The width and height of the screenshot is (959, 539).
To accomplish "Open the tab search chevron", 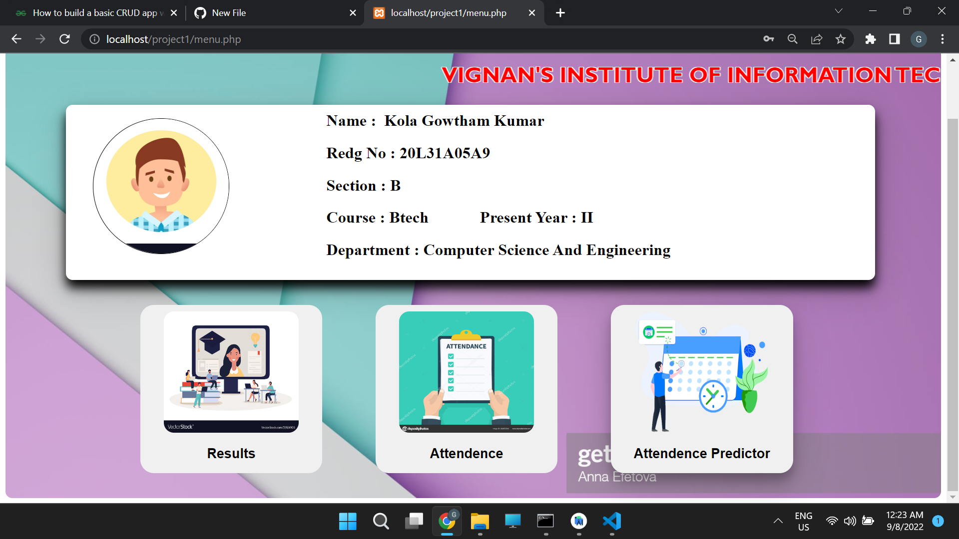I will pos(839,11).
